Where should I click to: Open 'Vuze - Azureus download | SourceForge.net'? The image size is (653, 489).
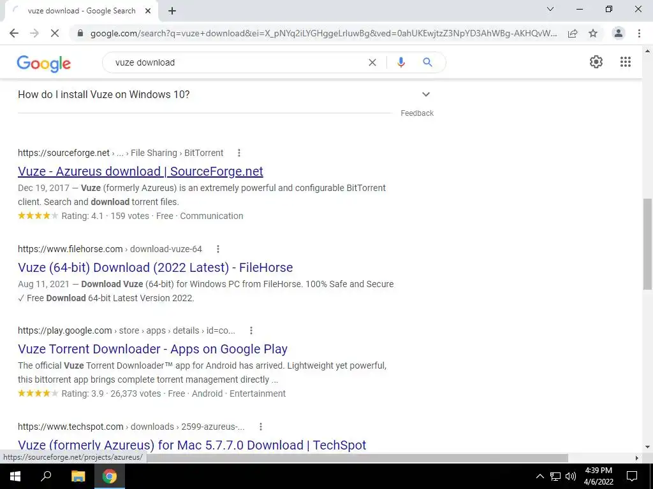click(x=140, y=171)
